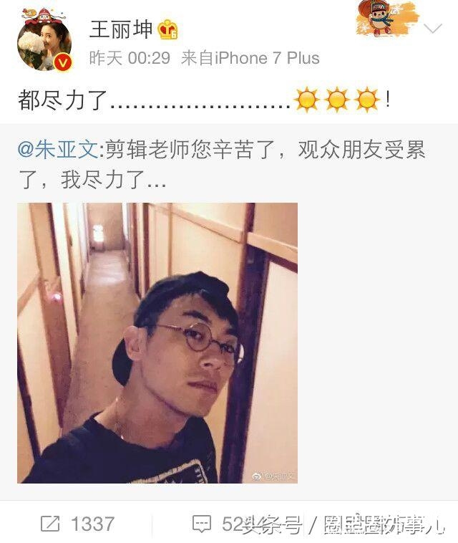Tap the 头条号 watermark text
458x543 pixels.
272,526
